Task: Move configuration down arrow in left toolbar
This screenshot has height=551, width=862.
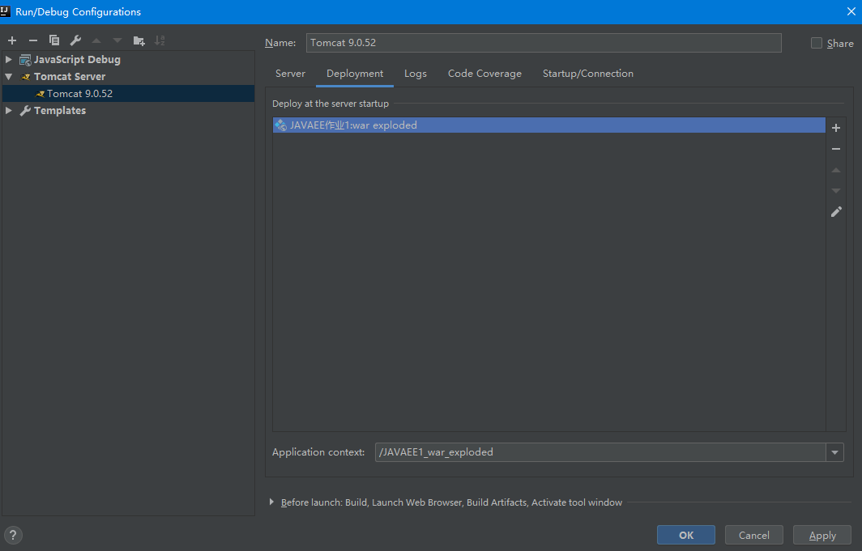Action: pyautogui.click(x=117, y=40)
